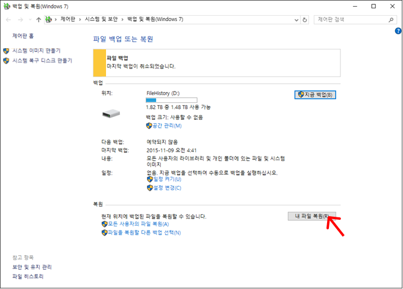Expand chevron after 제어판 breadcrumb

coord(80,19)
